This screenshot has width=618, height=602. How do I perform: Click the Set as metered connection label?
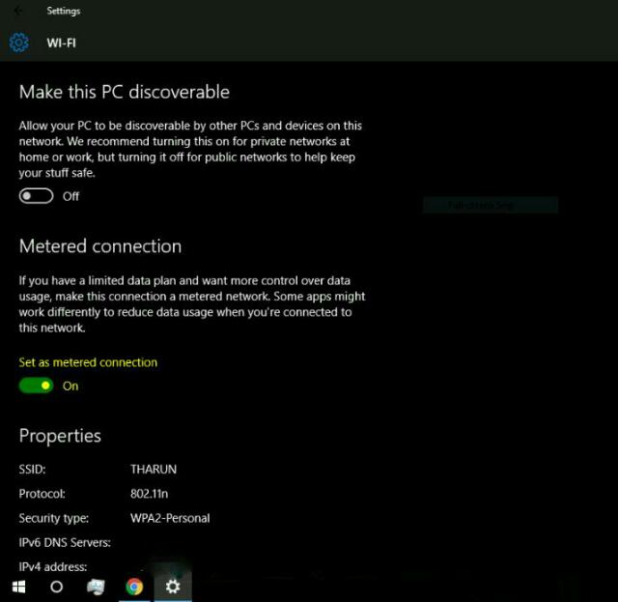[88, 362]
